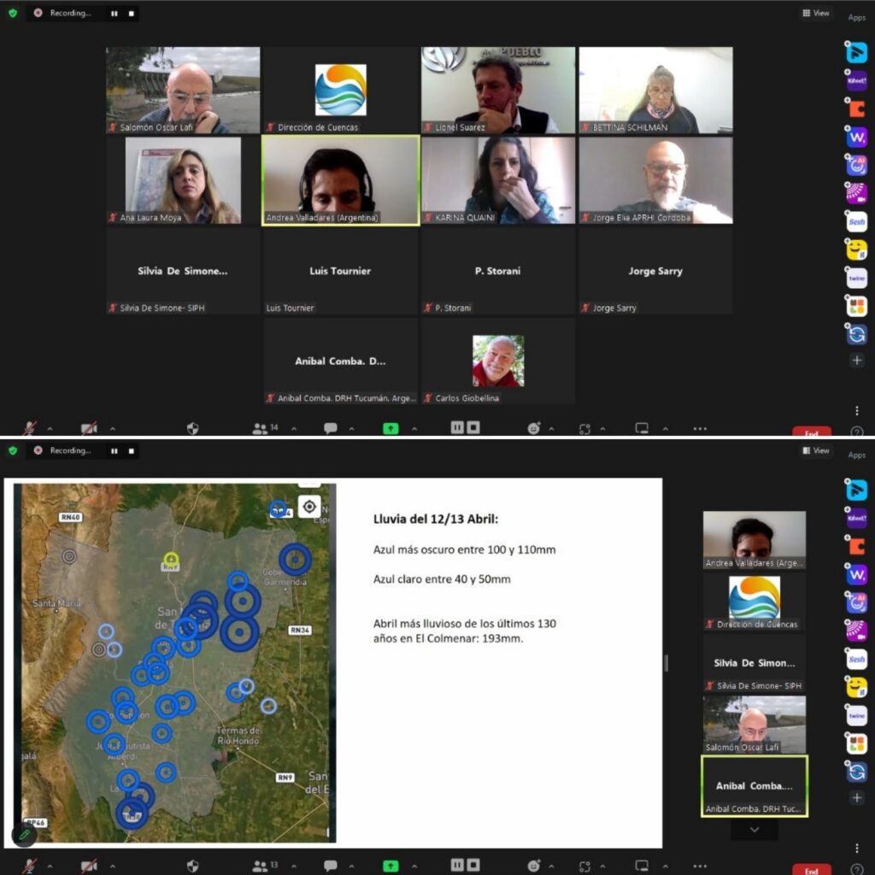Open Chat bubble in bottom window toolbar
Image resolution: width=875 pixels, height=875 pixels.
click(330, 866)
